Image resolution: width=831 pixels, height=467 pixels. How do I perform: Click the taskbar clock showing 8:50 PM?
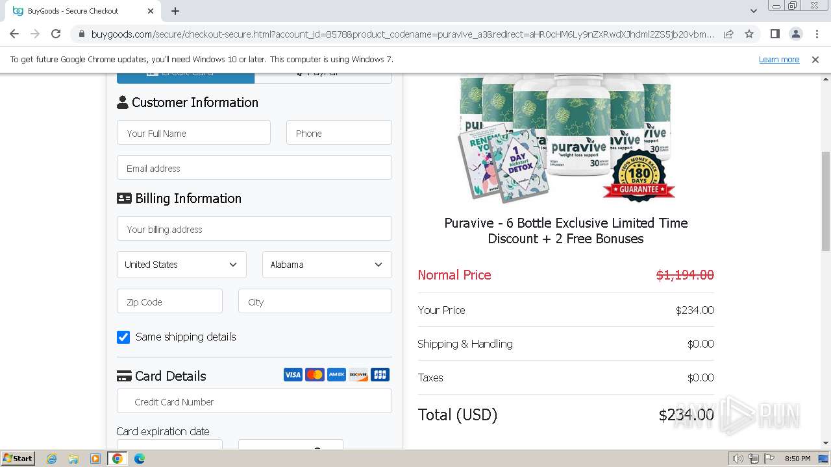(797, 459)
